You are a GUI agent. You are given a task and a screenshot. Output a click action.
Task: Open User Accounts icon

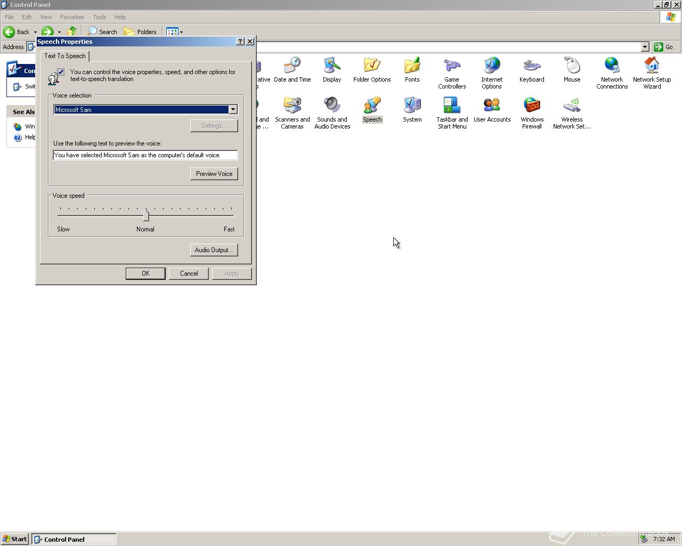click(x=492, y=110)
